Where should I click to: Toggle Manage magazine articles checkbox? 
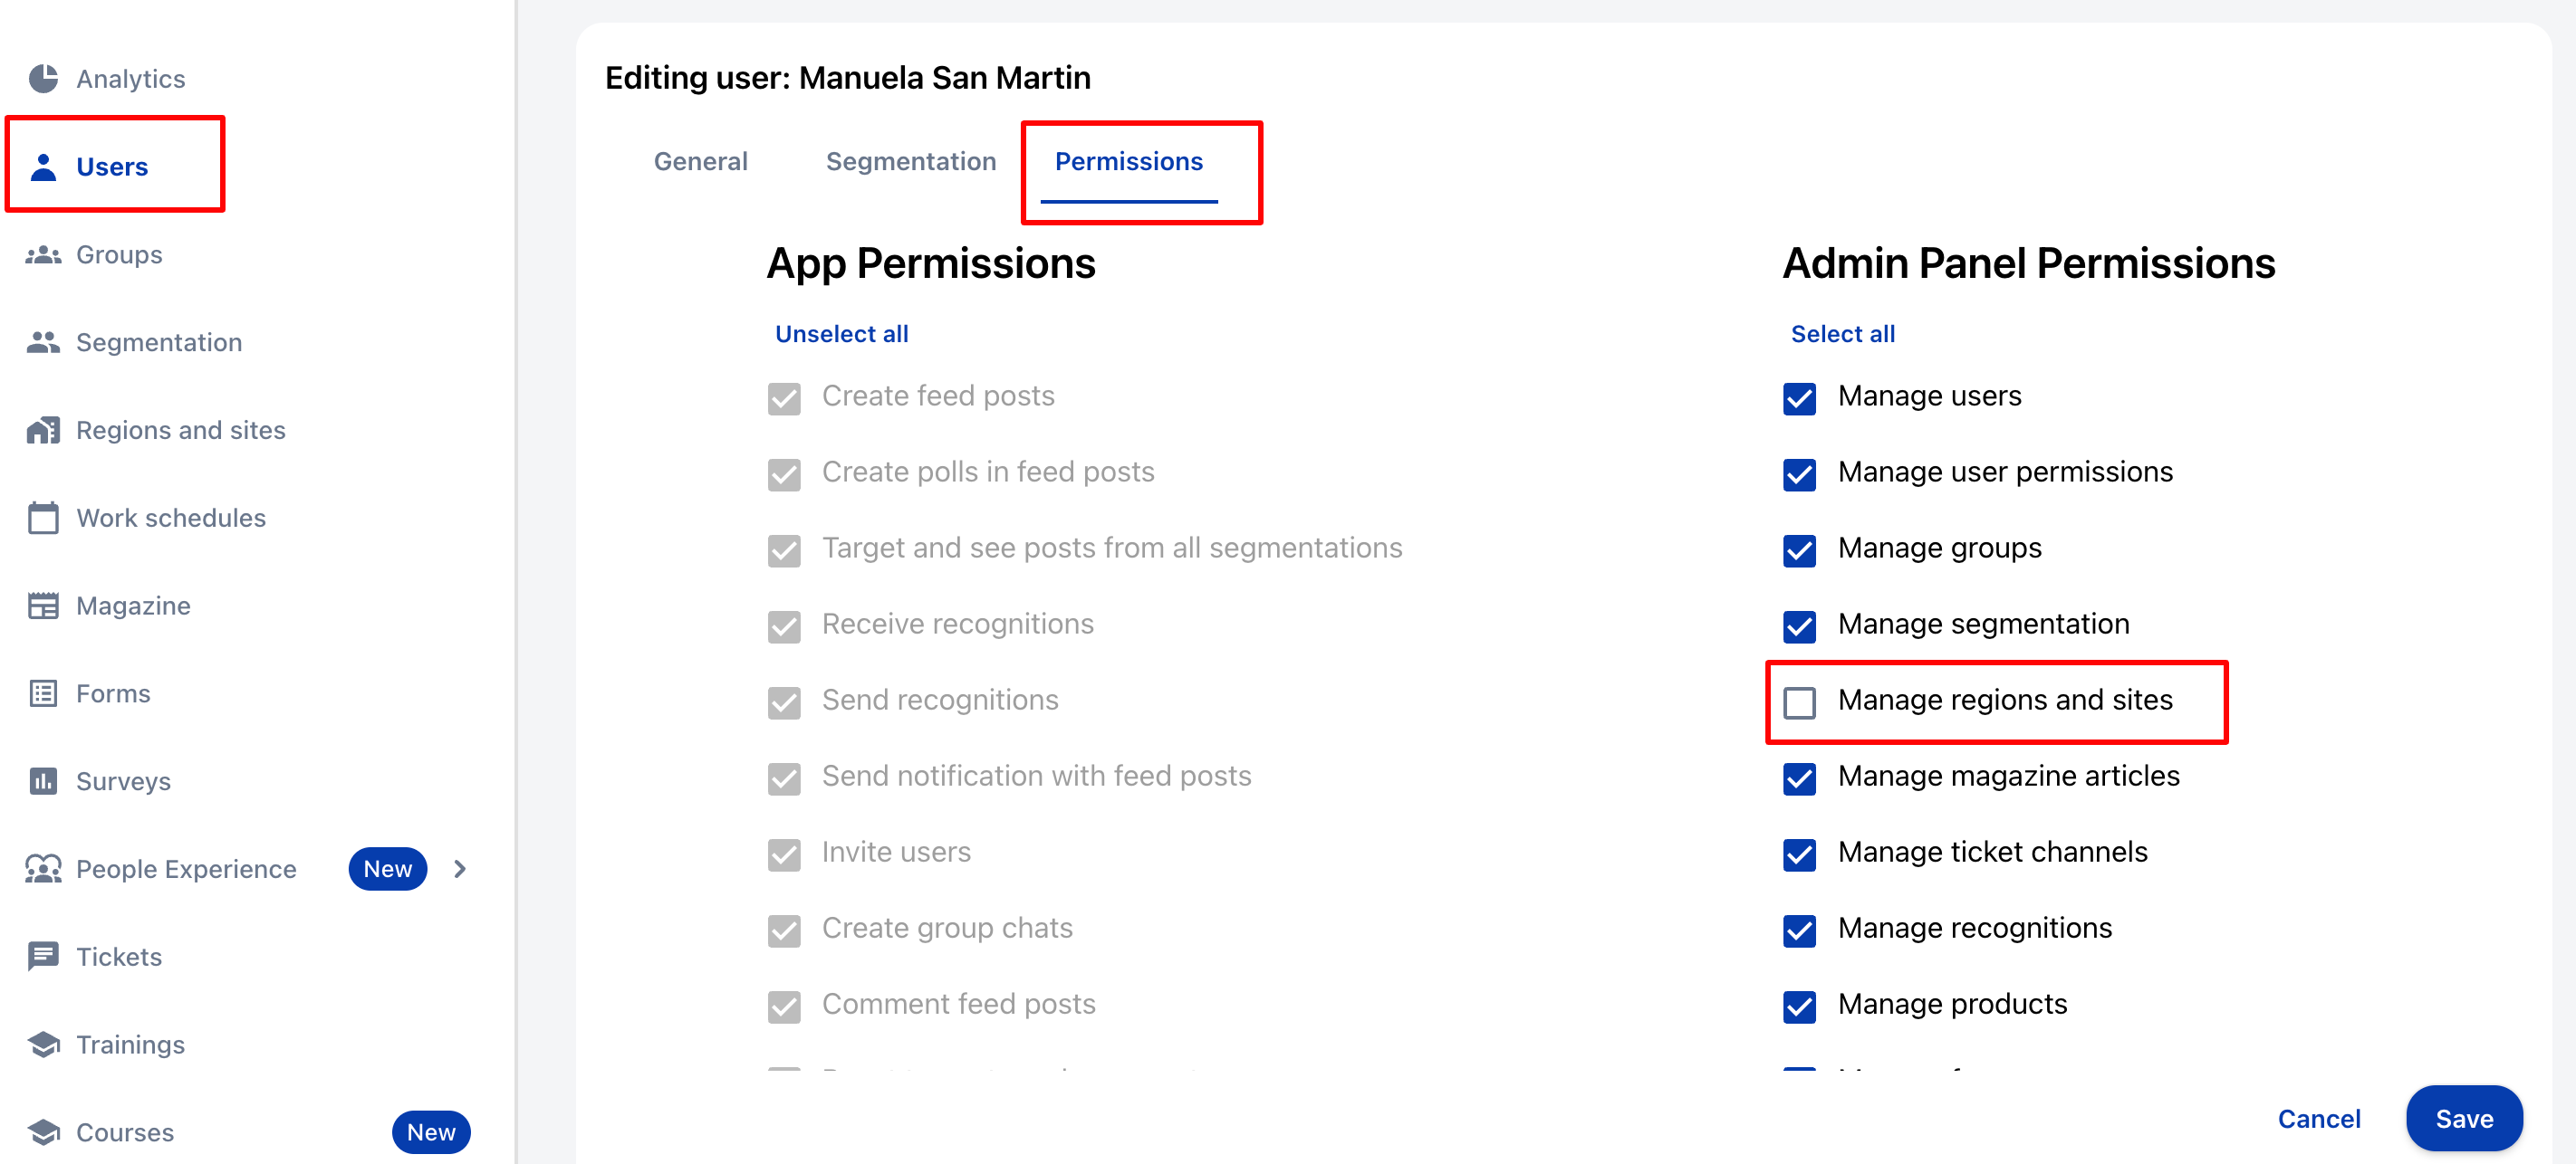(1799, 778)
